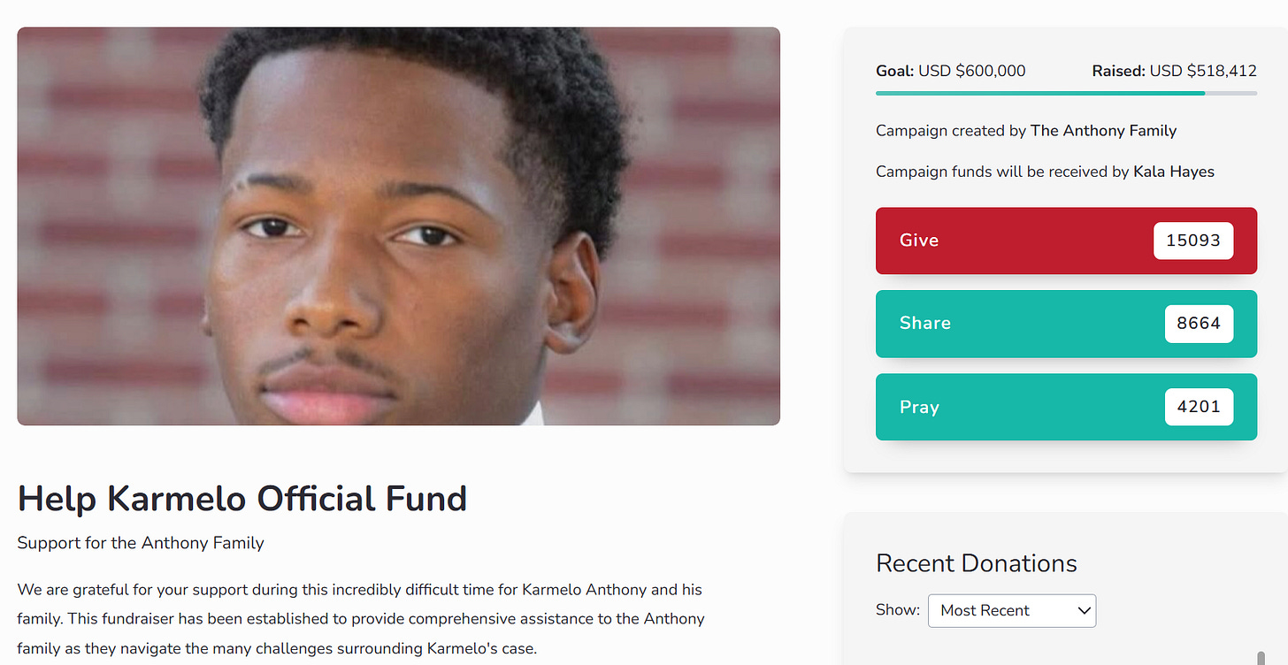
Task: Click the Recent Donations heading
Action: click(x=977, y=563)
